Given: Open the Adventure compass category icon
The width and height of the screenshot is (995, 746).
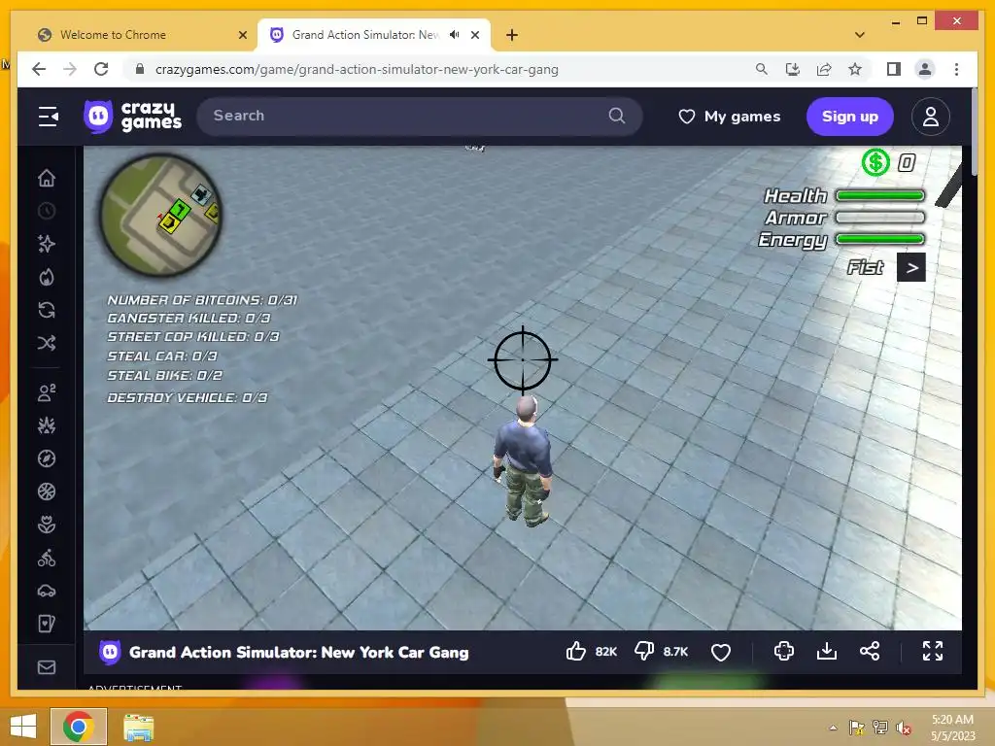Looking at the screenshot, I should coord(47,458).
